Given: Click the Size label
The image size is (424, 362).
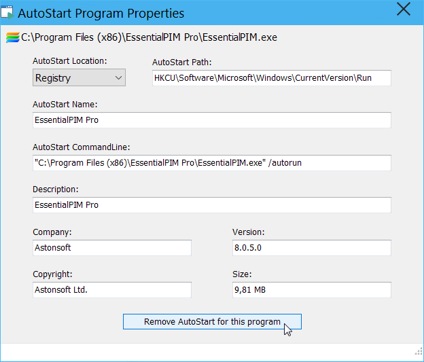Looking at the screenshot, I should coord(242,274).
